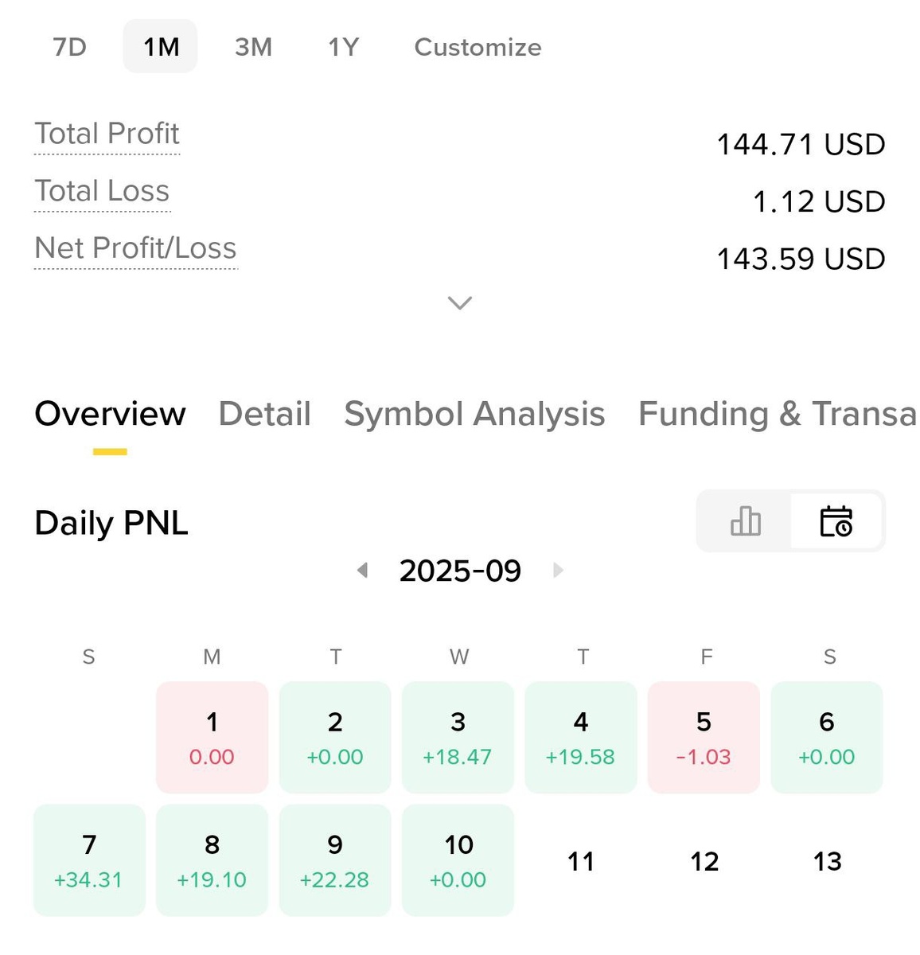The height and width of the screenshot is (955, 920).
Task: Select the 1M time range
Action: pyautogui.click(x=161, y=47)
